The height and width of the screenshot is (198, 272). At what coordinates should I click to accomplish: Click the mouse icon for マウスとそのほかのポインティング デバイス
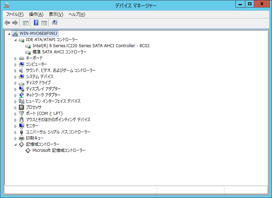[22, 120]
